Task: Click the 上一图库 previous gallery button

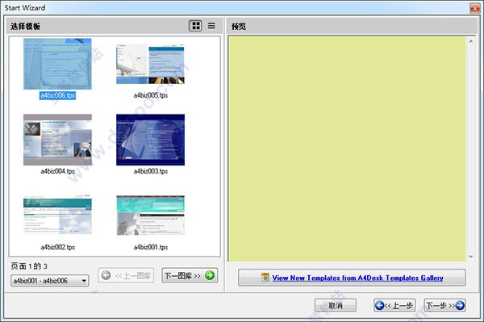Action: click(126, 275)
